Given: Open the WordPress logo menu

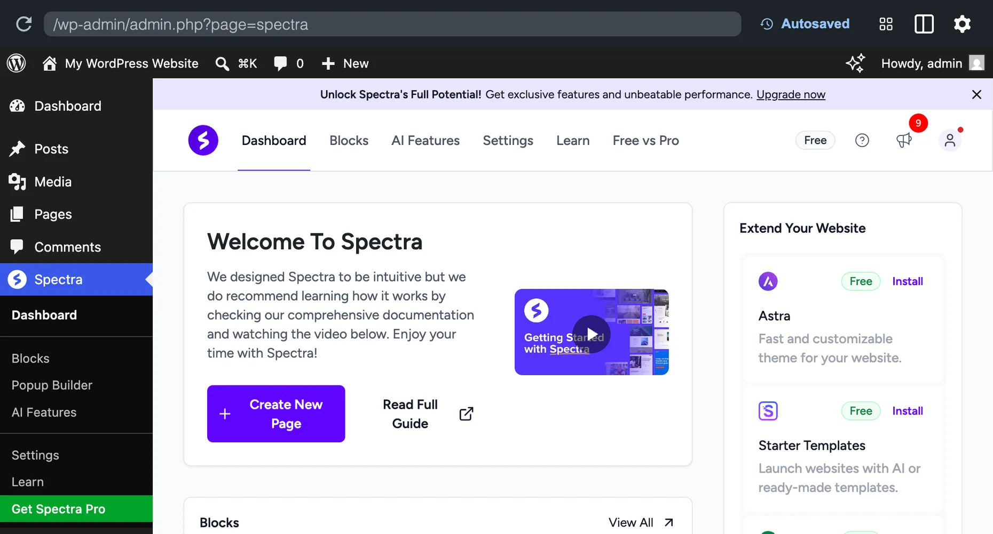Looking at the screenshot, I should [17, 63].
